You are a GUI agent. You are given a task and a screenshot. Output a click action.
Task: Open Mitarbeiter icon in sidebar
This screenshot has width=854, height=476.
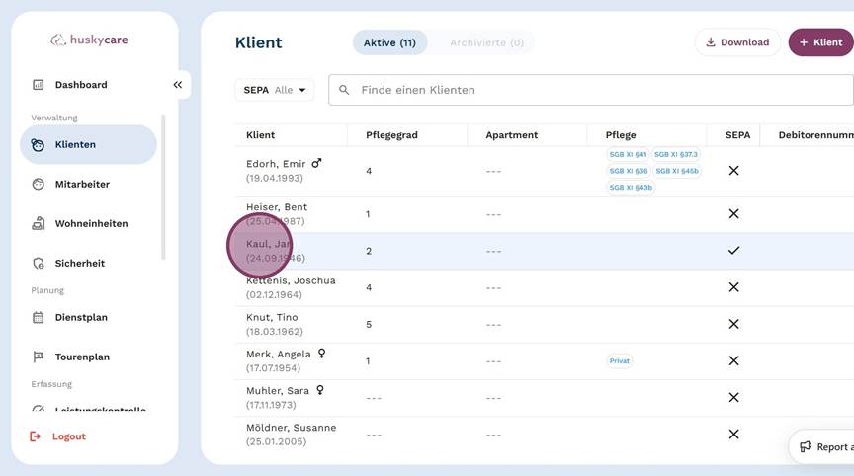(39, 185)
